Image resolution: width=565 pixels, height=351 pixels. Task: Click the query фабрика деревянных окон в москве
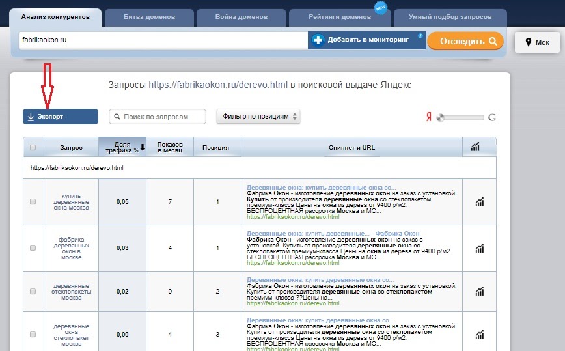pos(71,248)
